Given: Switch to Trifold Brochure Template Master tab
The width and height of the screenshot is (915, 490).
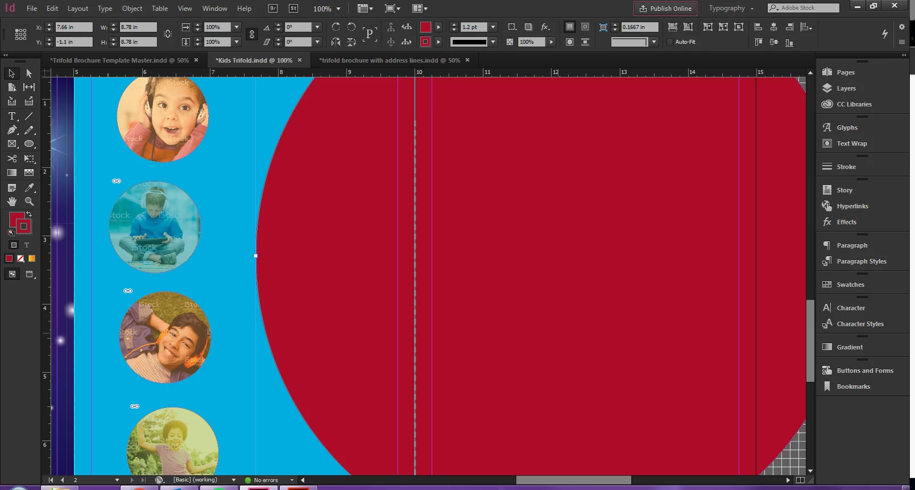Looking at the screenshot, I should [x=119, y=60].
